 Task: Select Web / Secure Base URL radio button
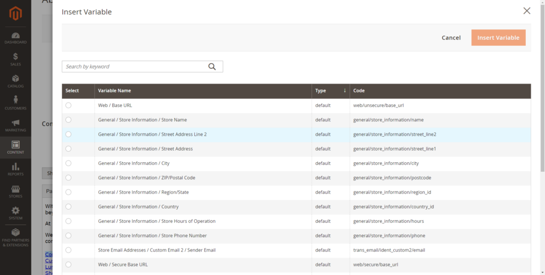(x=69, y=264)
